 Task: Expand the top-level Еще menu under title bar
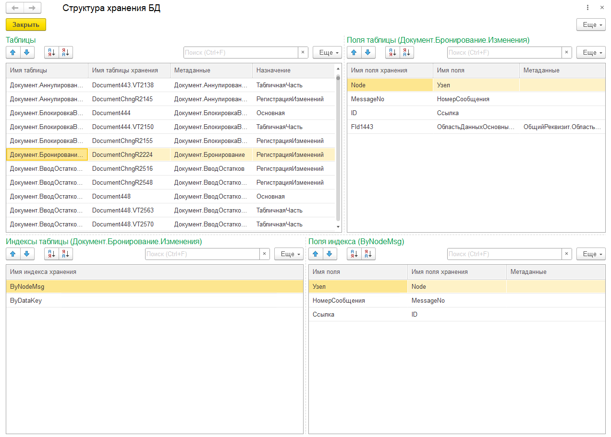(591, 24)
